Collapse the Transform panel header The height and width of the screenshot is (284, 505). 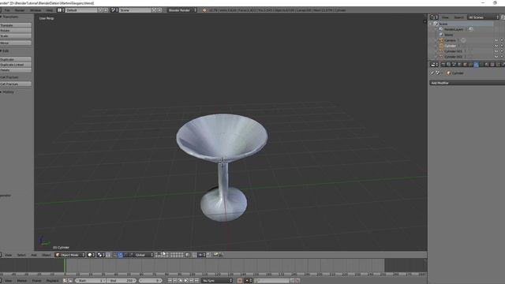point(9,17)
